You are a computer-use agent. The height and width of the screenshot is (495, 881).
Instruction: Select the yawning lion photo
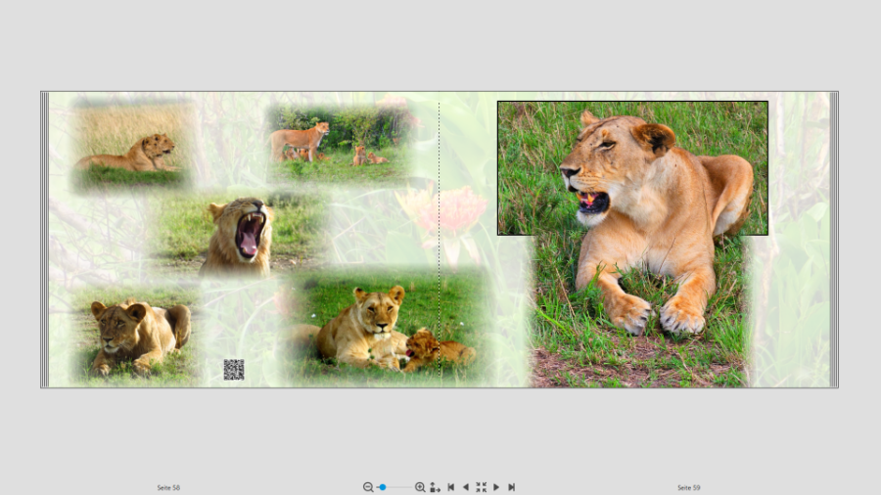point(241,234)
